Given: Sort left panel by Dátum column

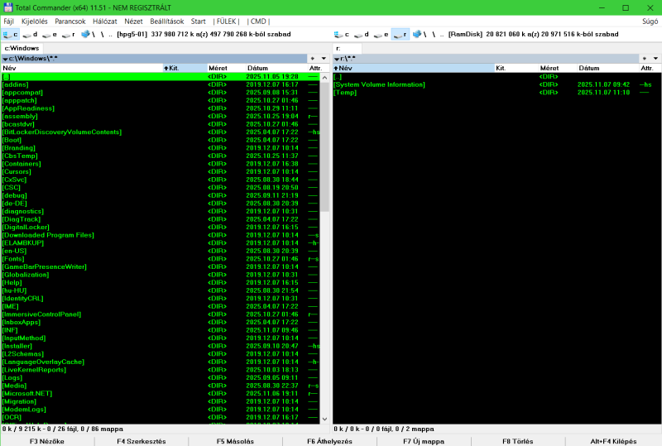Looking at the screenshot, I should click(276, 68).
